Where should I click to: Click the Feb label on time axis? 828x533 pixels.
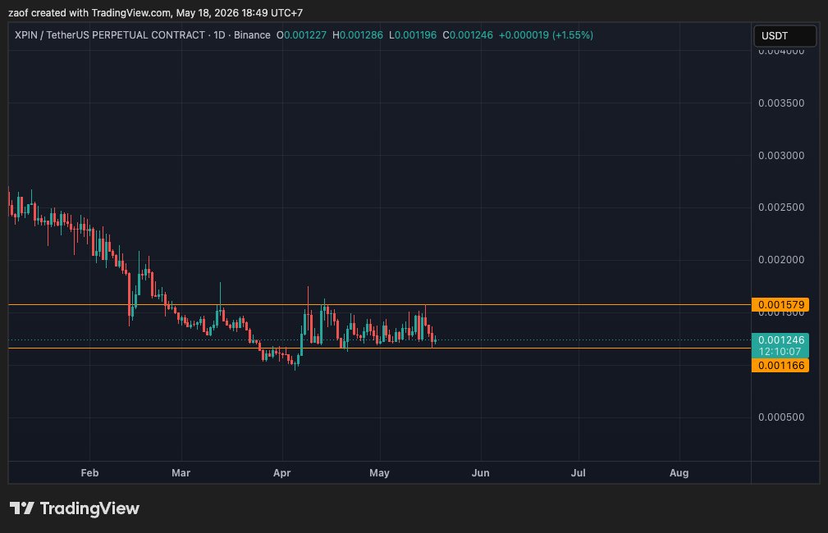pos(89,473)
